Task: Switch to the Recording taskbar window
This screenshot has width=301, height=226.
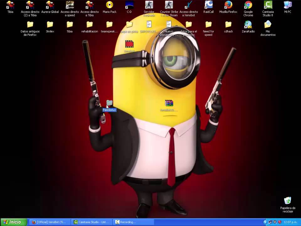Action: click(134, 222)
